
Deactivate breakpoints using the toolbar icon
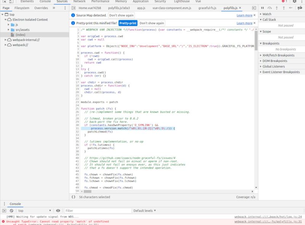300,8
